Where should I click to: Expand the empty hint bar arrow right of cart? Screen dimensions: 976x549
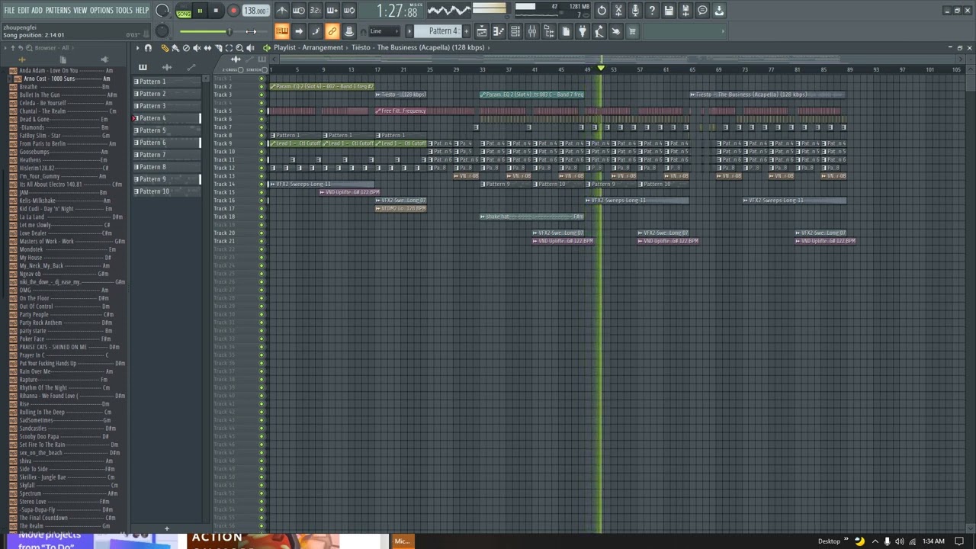[x=723, y=31]
